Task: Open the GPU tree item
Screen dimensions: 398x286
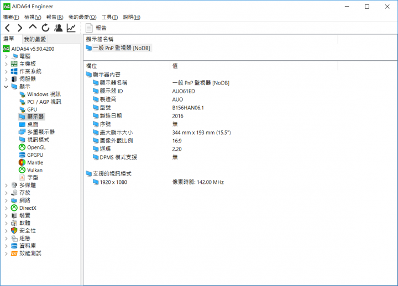Action: [x=28, y=109]
